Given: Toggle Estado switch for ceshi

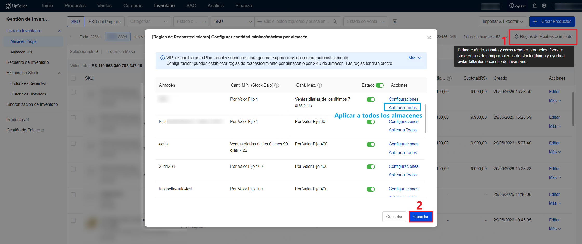Looking at the screenshot, I should 371,144.
